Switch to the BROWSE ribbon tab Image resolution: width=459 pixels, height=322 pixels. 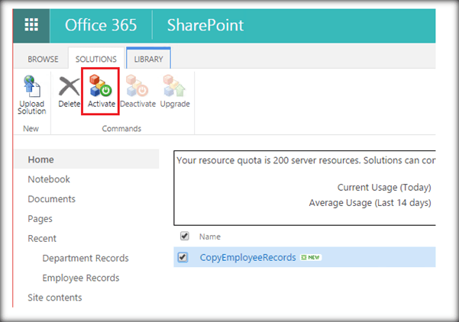pyautogui.click(x=43, y=59)
